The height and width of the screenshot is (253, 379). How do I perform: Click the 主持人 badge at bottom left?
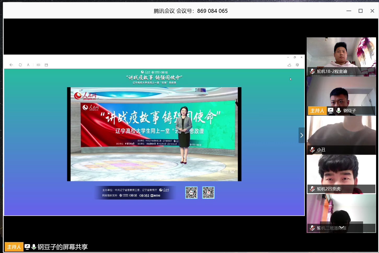14,247
